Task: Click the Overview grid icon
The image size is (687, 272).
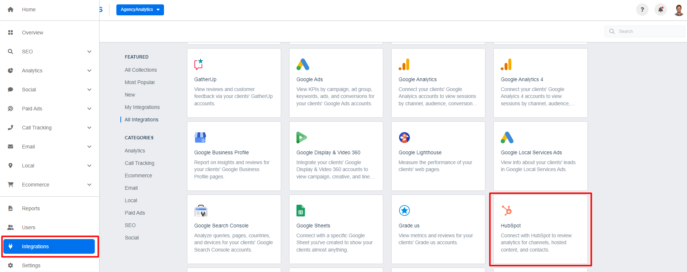Action: 11,33
